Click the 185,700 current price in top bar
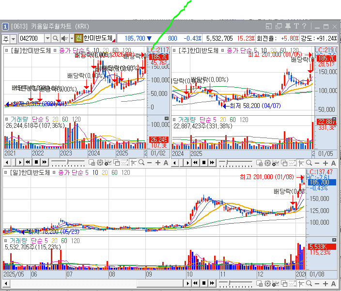Viewport: 341px width, 291px height. [135, 39]
